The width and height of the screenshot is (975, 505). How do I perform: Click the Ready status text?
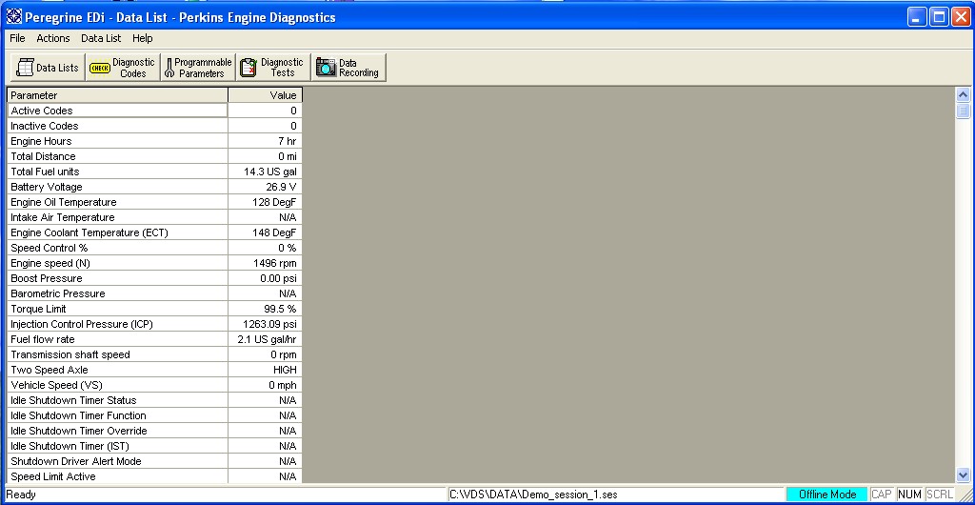pos(21,495)
